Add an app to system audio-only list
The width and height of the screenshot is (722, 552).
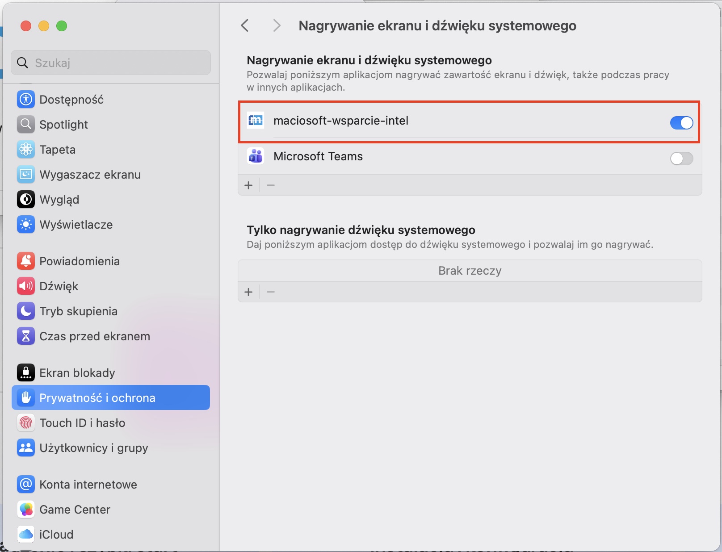[249, 292]
